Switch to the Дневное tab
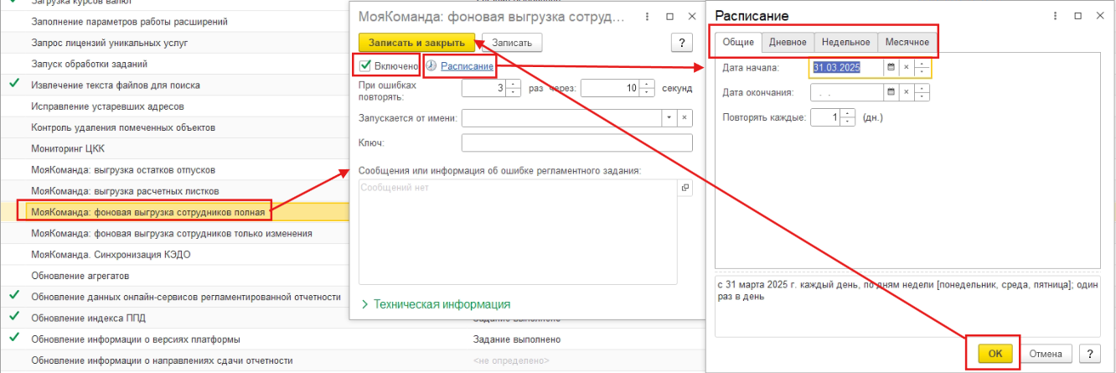The height and width of the screenshot is (373, 1116). pyautogui.click(x=788, y=42)
